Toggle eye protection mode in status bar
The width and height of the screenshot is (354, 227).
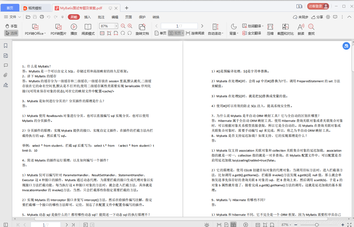click(x=207, y=225)
